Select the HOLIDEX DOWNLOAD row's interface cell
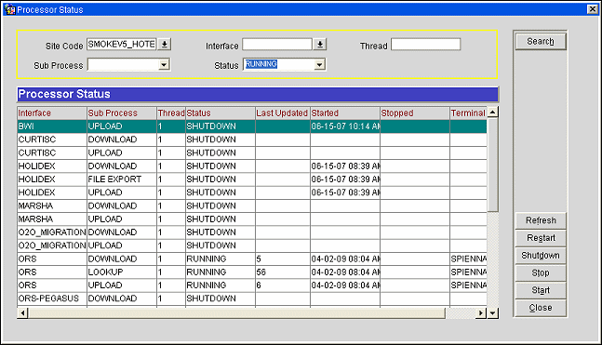 point(52,166)
